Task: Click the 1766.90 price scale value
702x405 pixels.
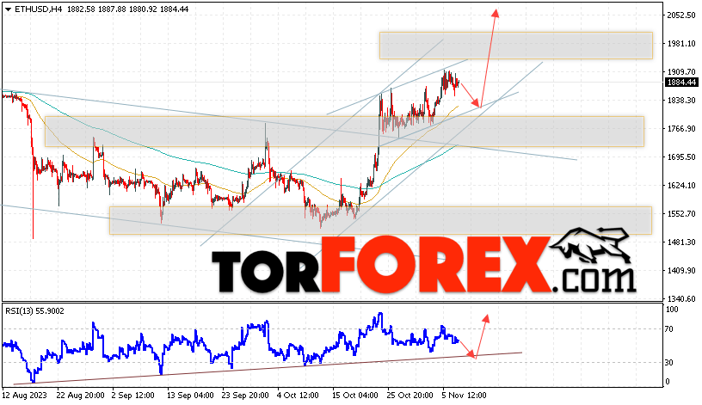Action: [681, 129]
